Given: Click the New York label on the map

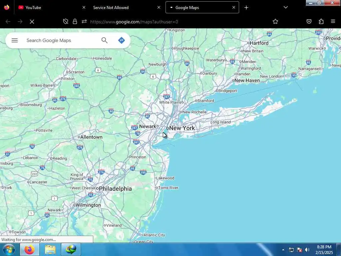Looking at the screenshot, I should point(182,128).
